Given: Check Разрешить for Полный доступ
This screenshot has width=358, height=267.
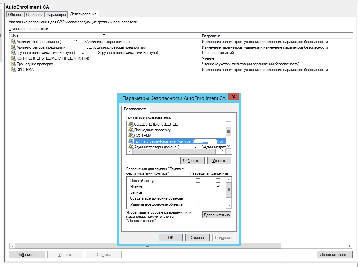Looking at the screenshot, I should coord(198,180).
